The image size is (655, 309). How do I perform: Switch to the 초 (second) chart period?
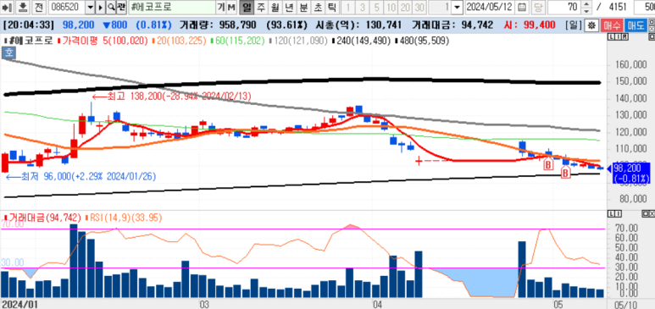point(318,7)
